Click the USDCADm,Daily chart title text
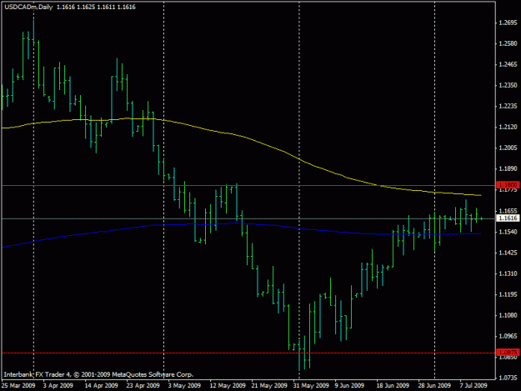The image size is (521, 391). (x=28, y=7)
